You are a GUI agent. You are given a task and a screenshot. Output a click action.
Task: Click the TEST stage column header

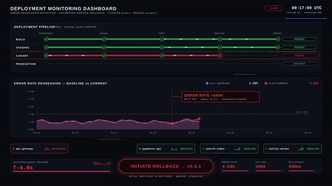[162, 34]
